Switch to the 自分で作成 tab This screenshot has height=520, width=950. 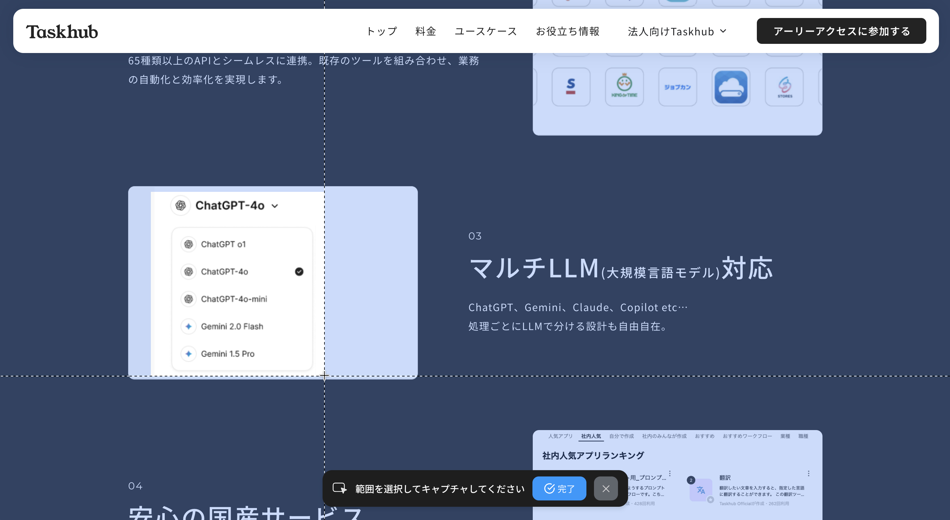pyautogui.click(x=621, y=436)
